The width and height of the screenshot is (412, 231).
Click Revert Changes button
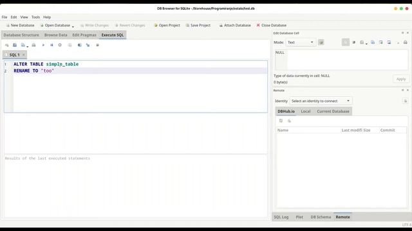coord(130,25)
